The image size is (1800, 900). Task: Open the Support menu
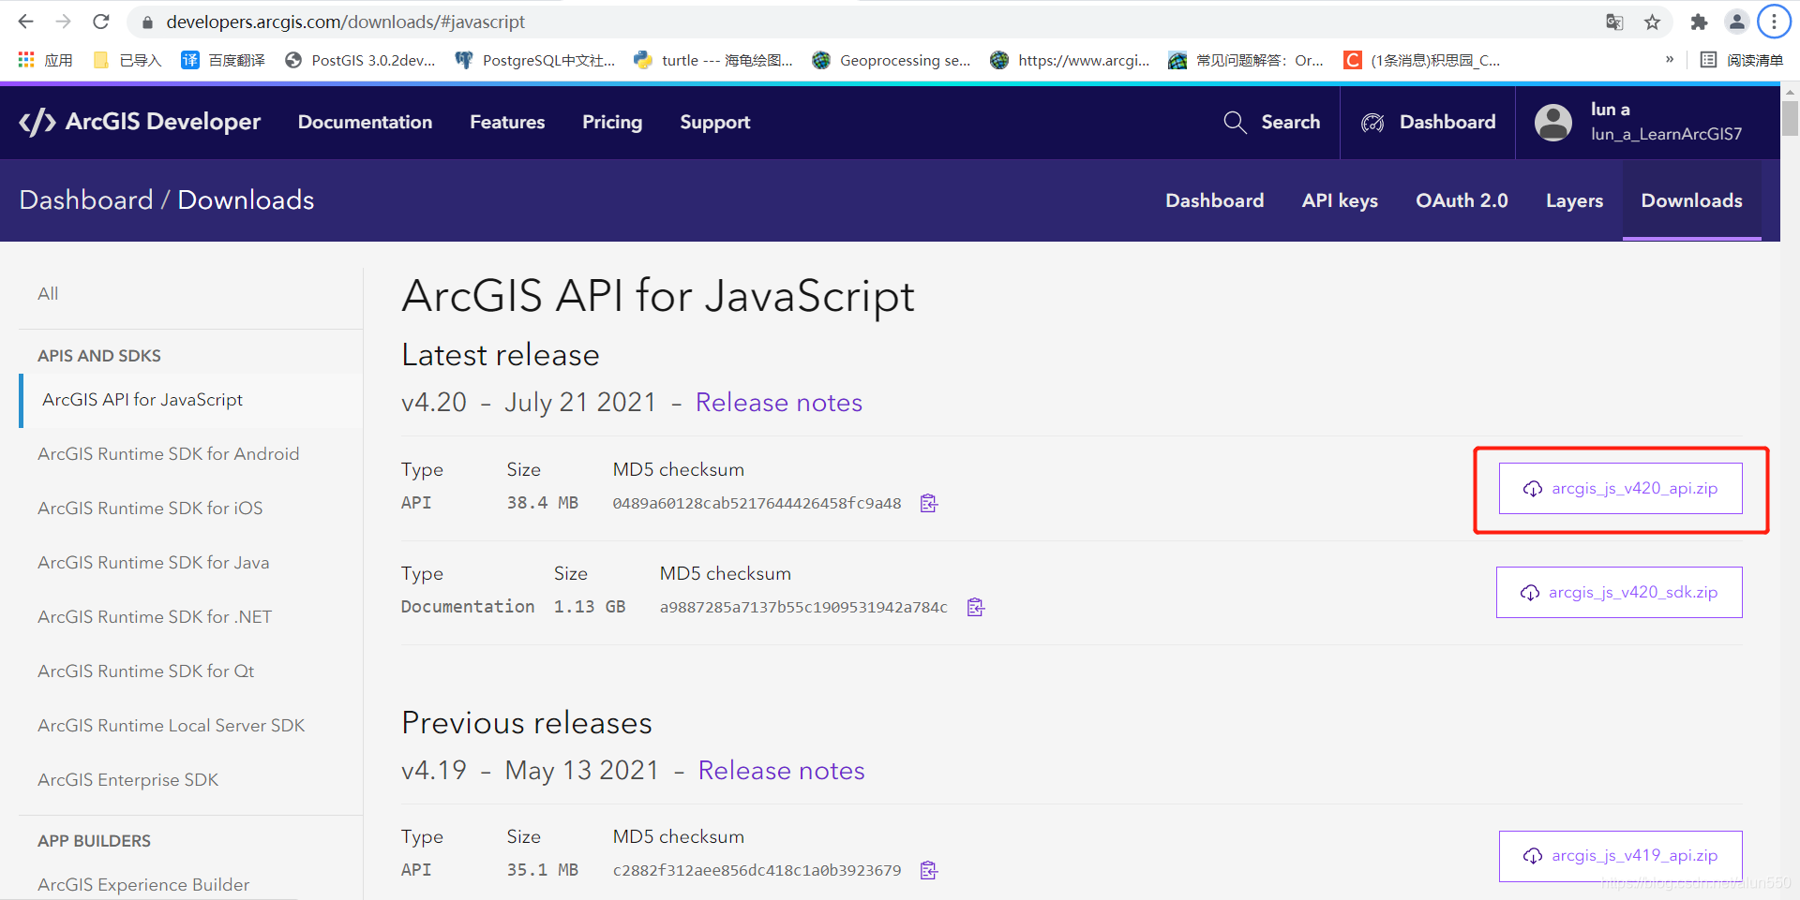(x=714, y=122)
